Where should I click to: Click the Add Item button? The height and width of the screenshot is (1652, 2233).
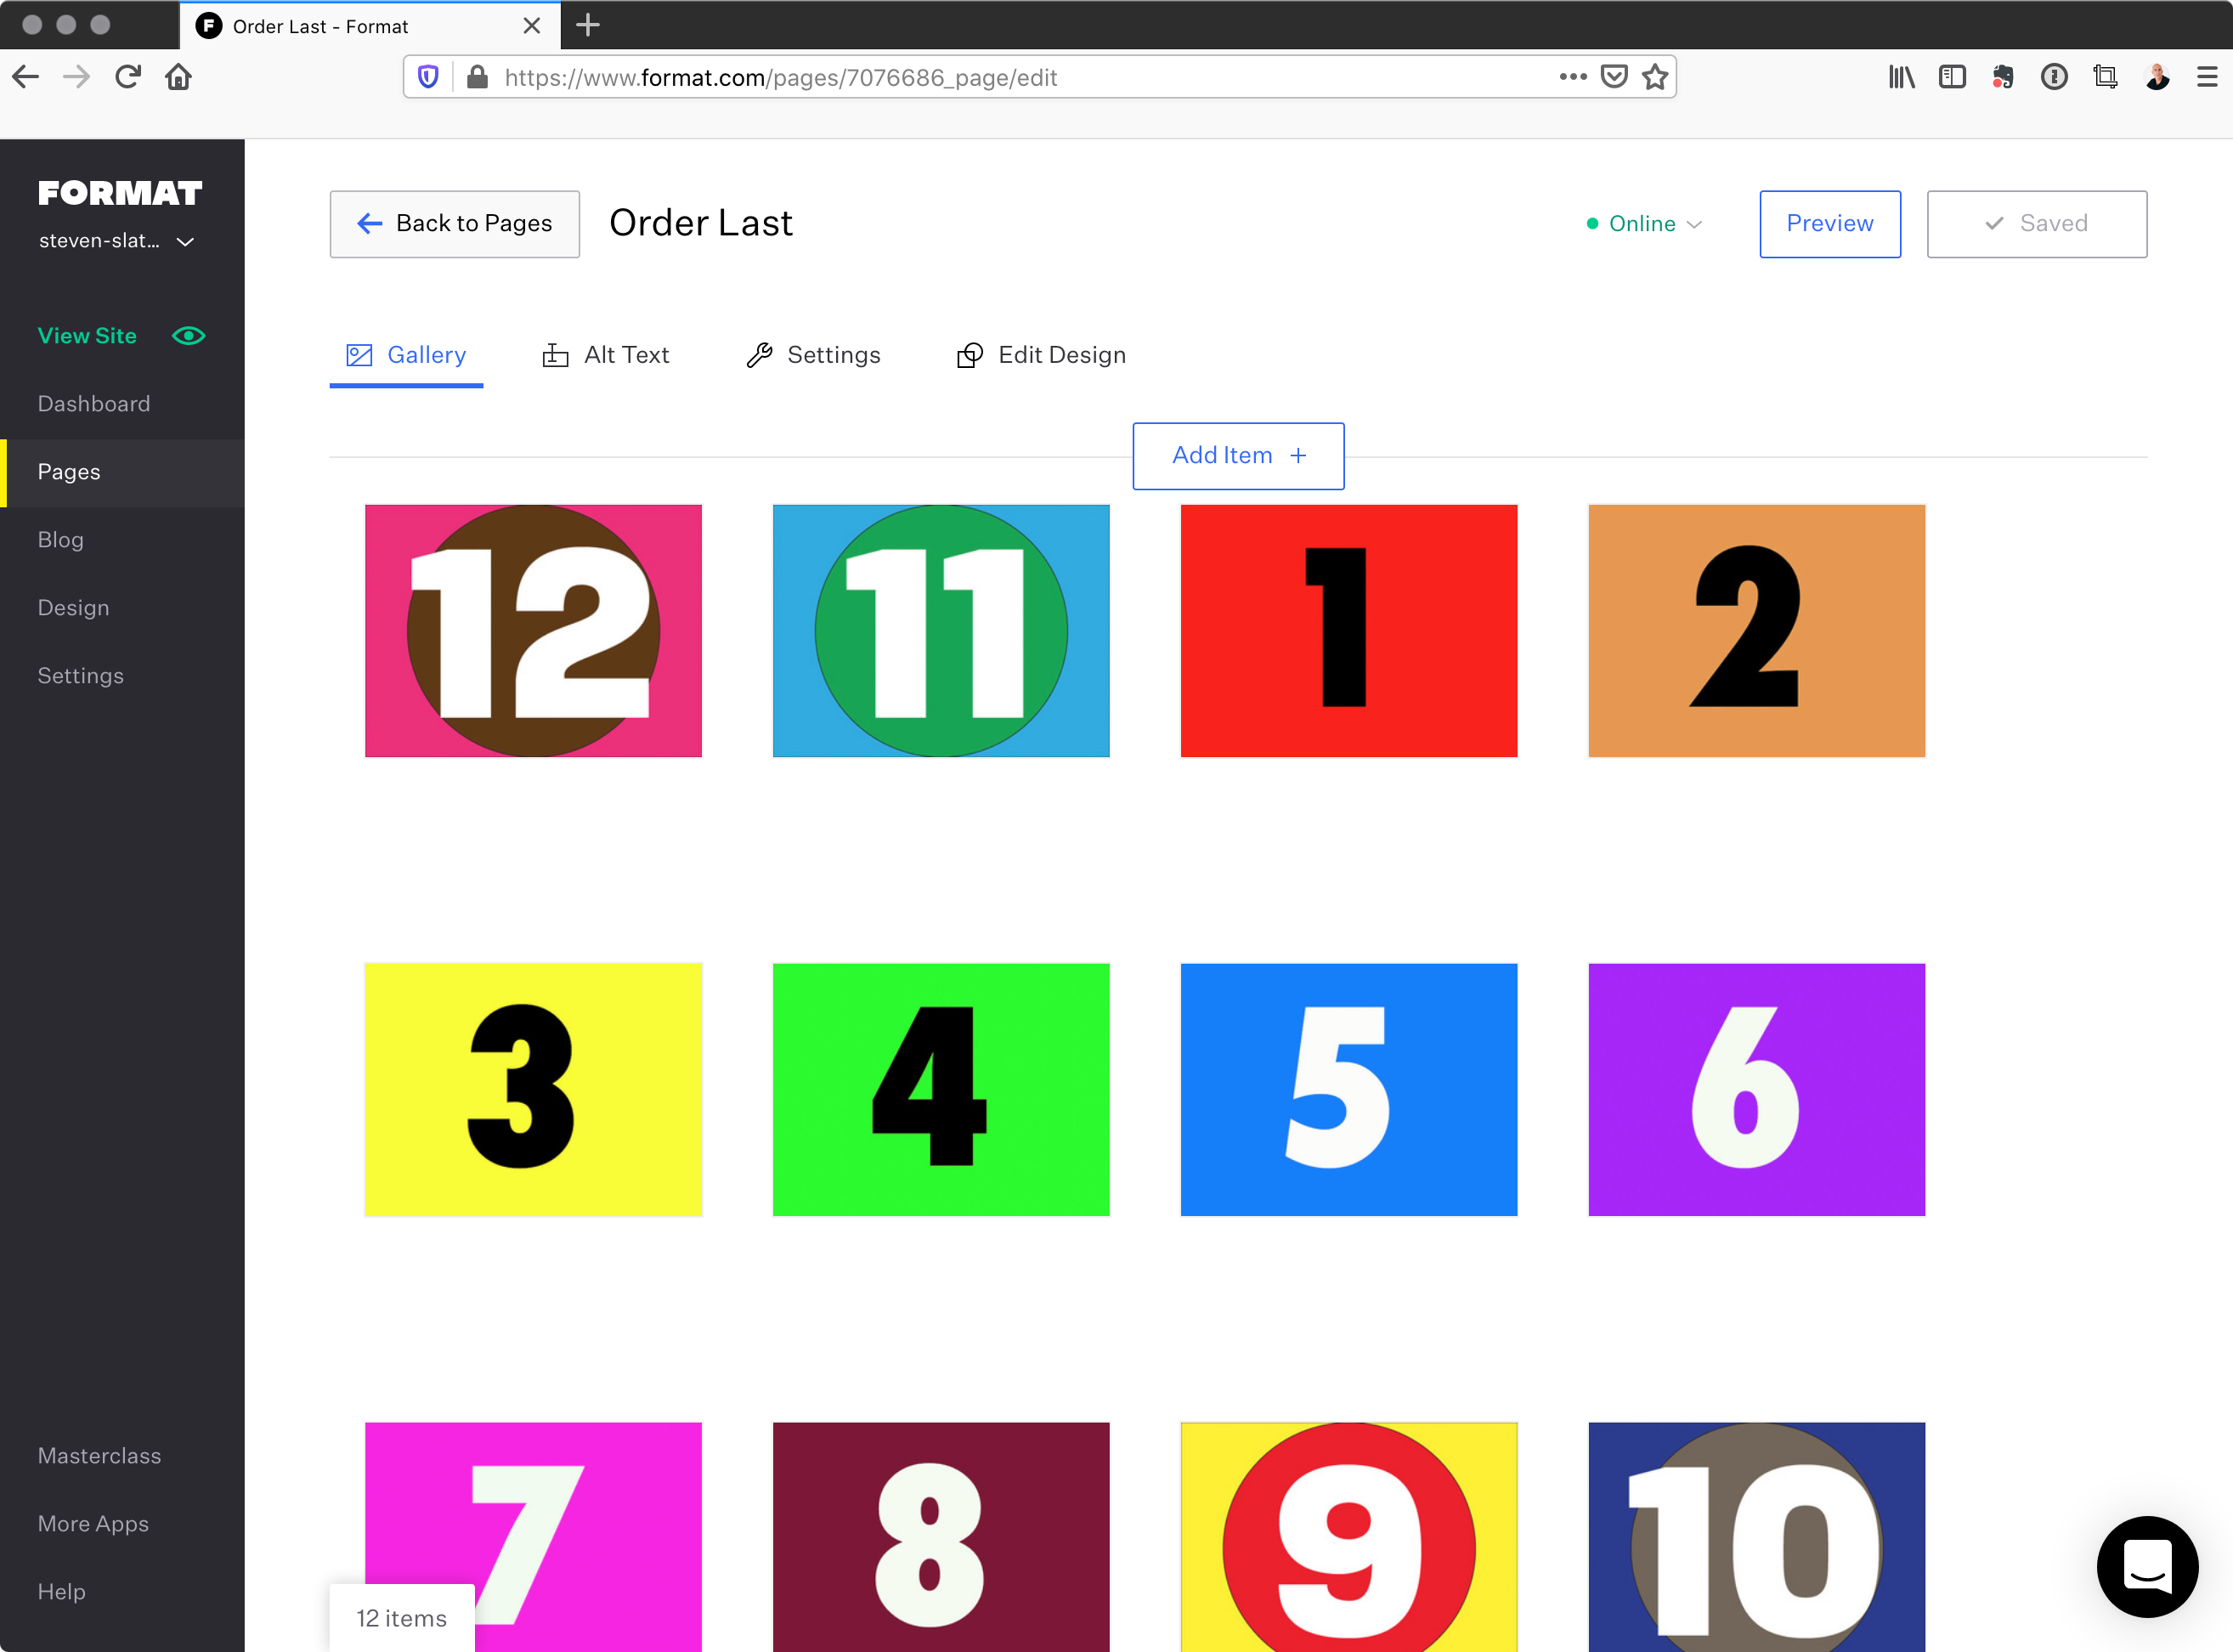[x=1238, y=456]
